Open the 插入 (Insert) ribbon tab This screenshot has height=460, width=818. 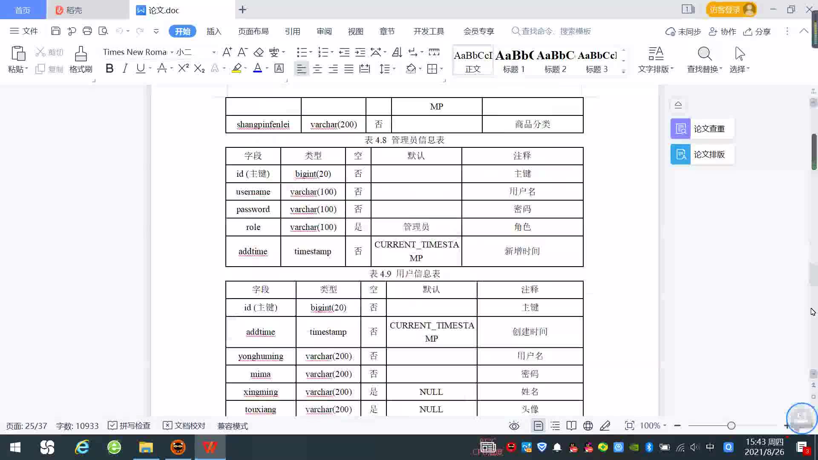pos(214,32)
